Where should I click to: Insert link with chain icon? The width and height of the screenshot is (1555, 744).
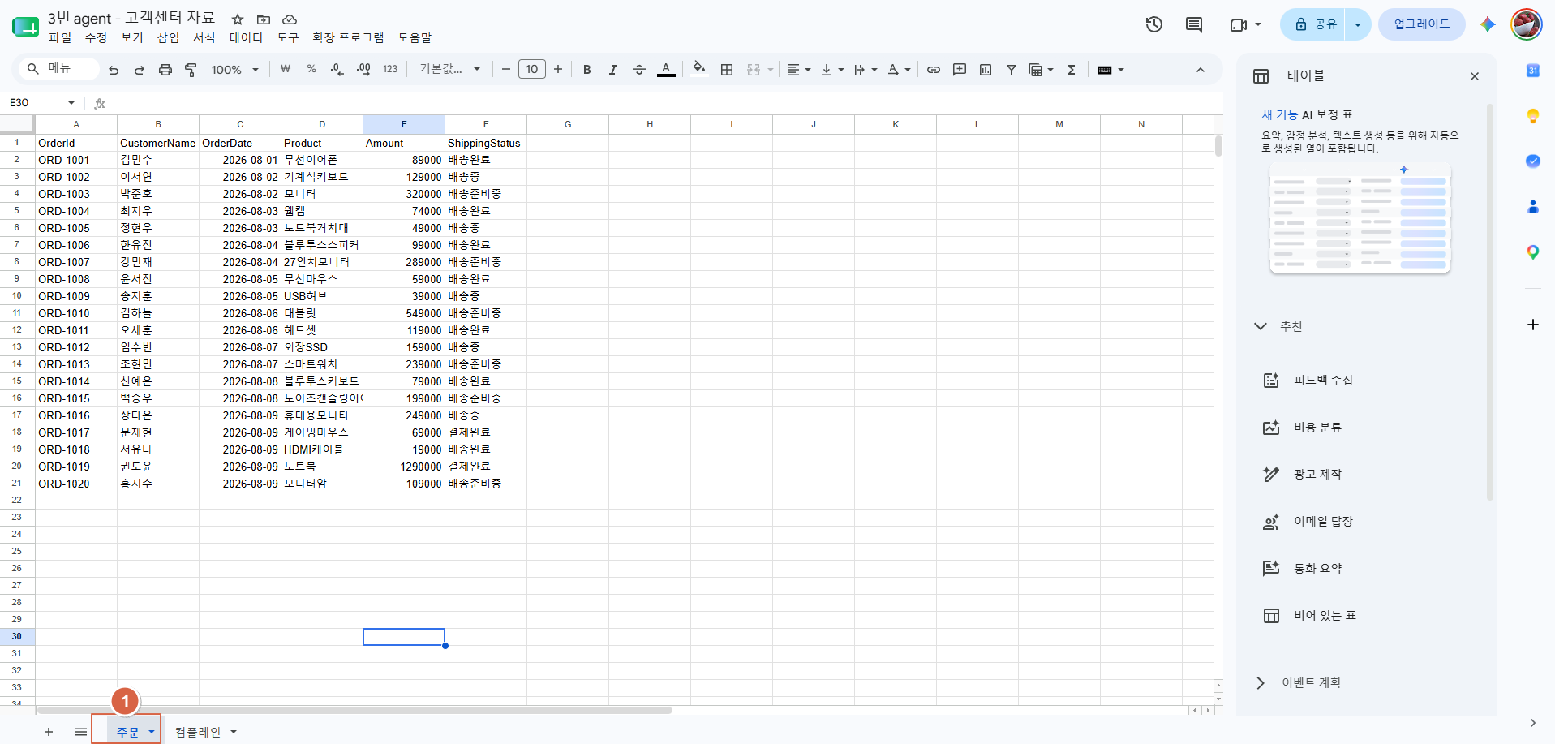tap(934, 70)
